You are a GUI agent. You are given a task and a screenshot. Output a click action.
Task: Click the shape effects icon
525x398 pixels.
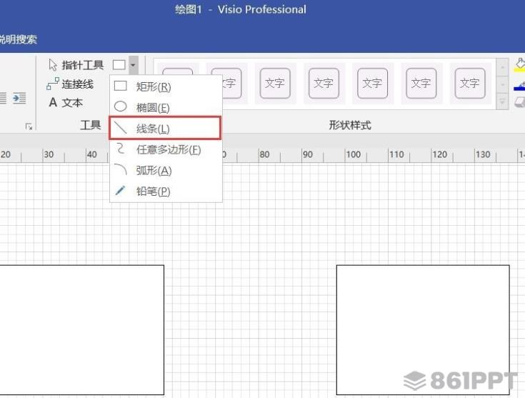(x=520, y=102)
